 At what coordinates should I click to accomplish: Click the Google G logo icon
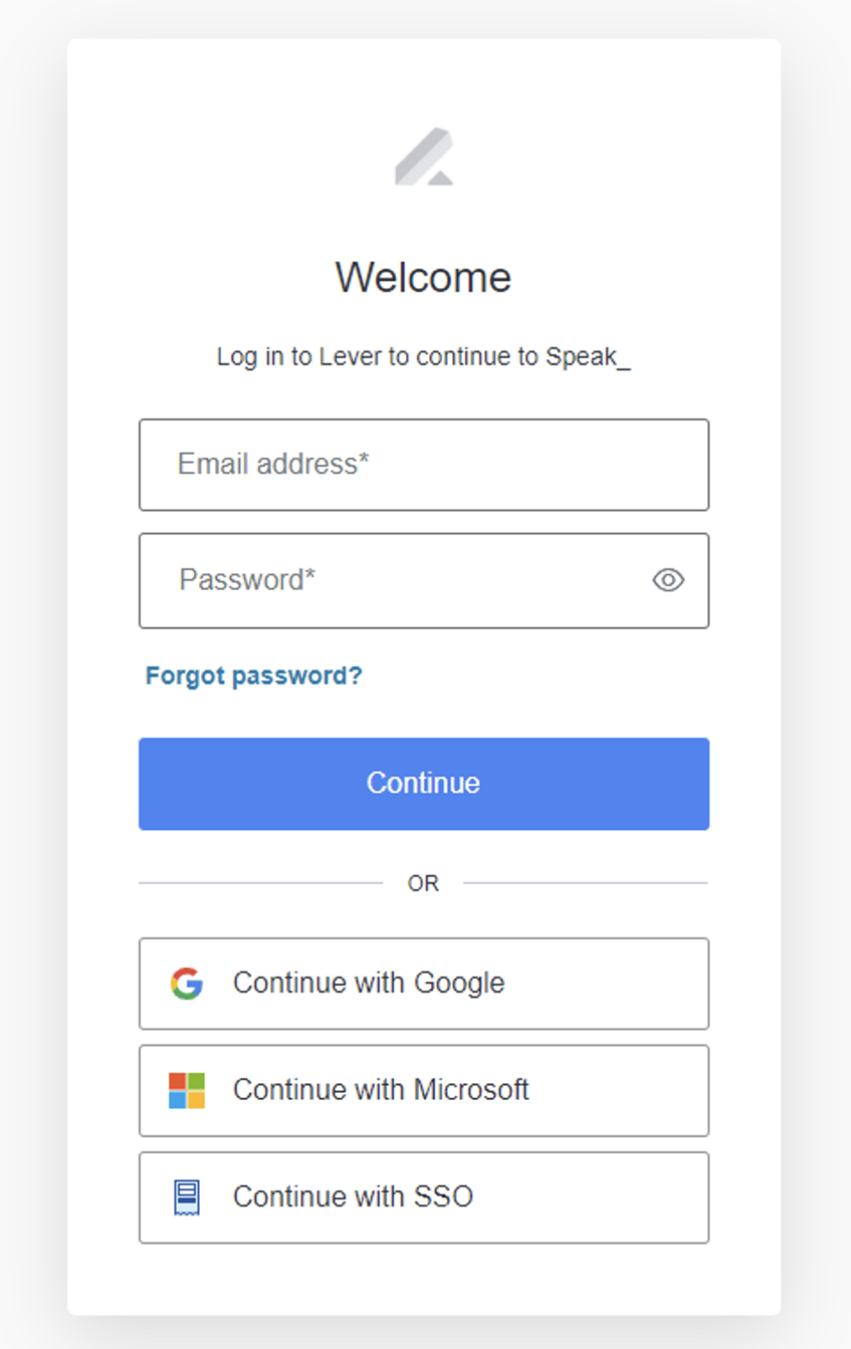186,983
